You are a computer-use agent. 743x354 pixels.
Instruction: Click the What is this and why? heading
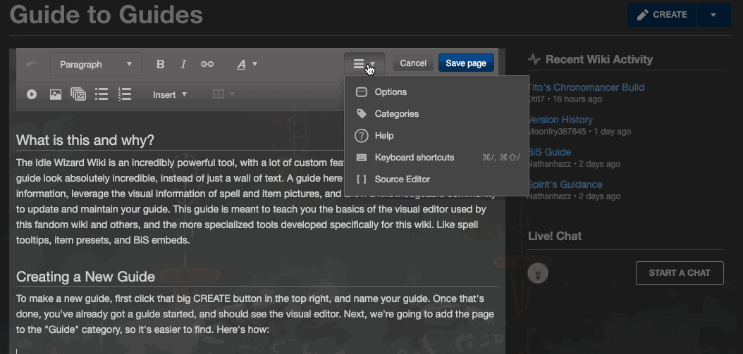85,140
